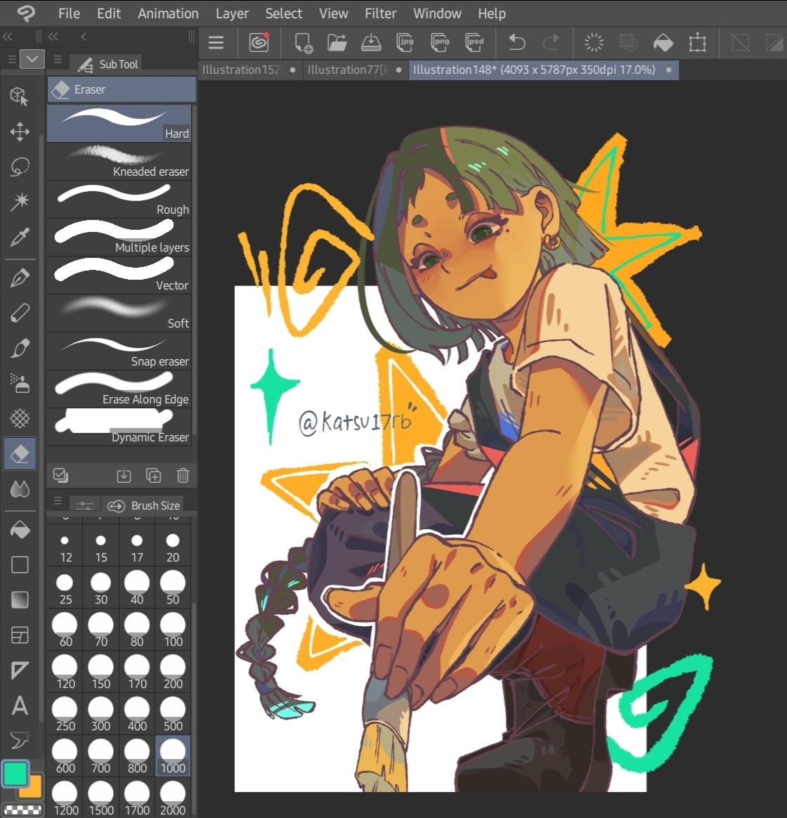Select the Auto Select magic wand tool
The height and width of the screenshot is (818, 787).
point(20,202)
